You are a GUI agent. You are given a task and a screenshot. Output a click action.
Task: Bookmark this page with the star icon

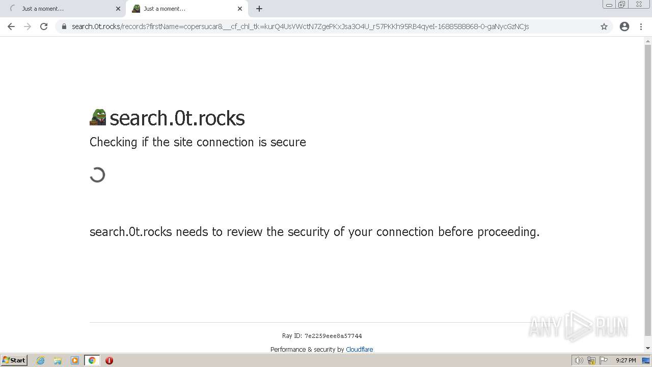(x=604, y=27)
